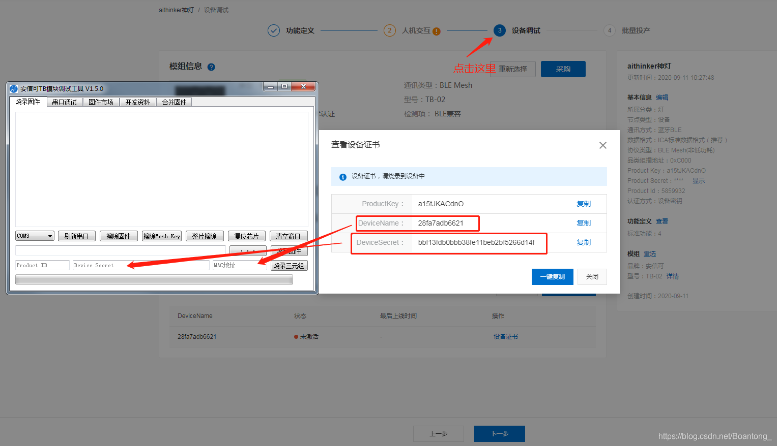This screenshot has height=446, width=777.
Task: Click the 功能定义 step label
Action: (300, 30)
